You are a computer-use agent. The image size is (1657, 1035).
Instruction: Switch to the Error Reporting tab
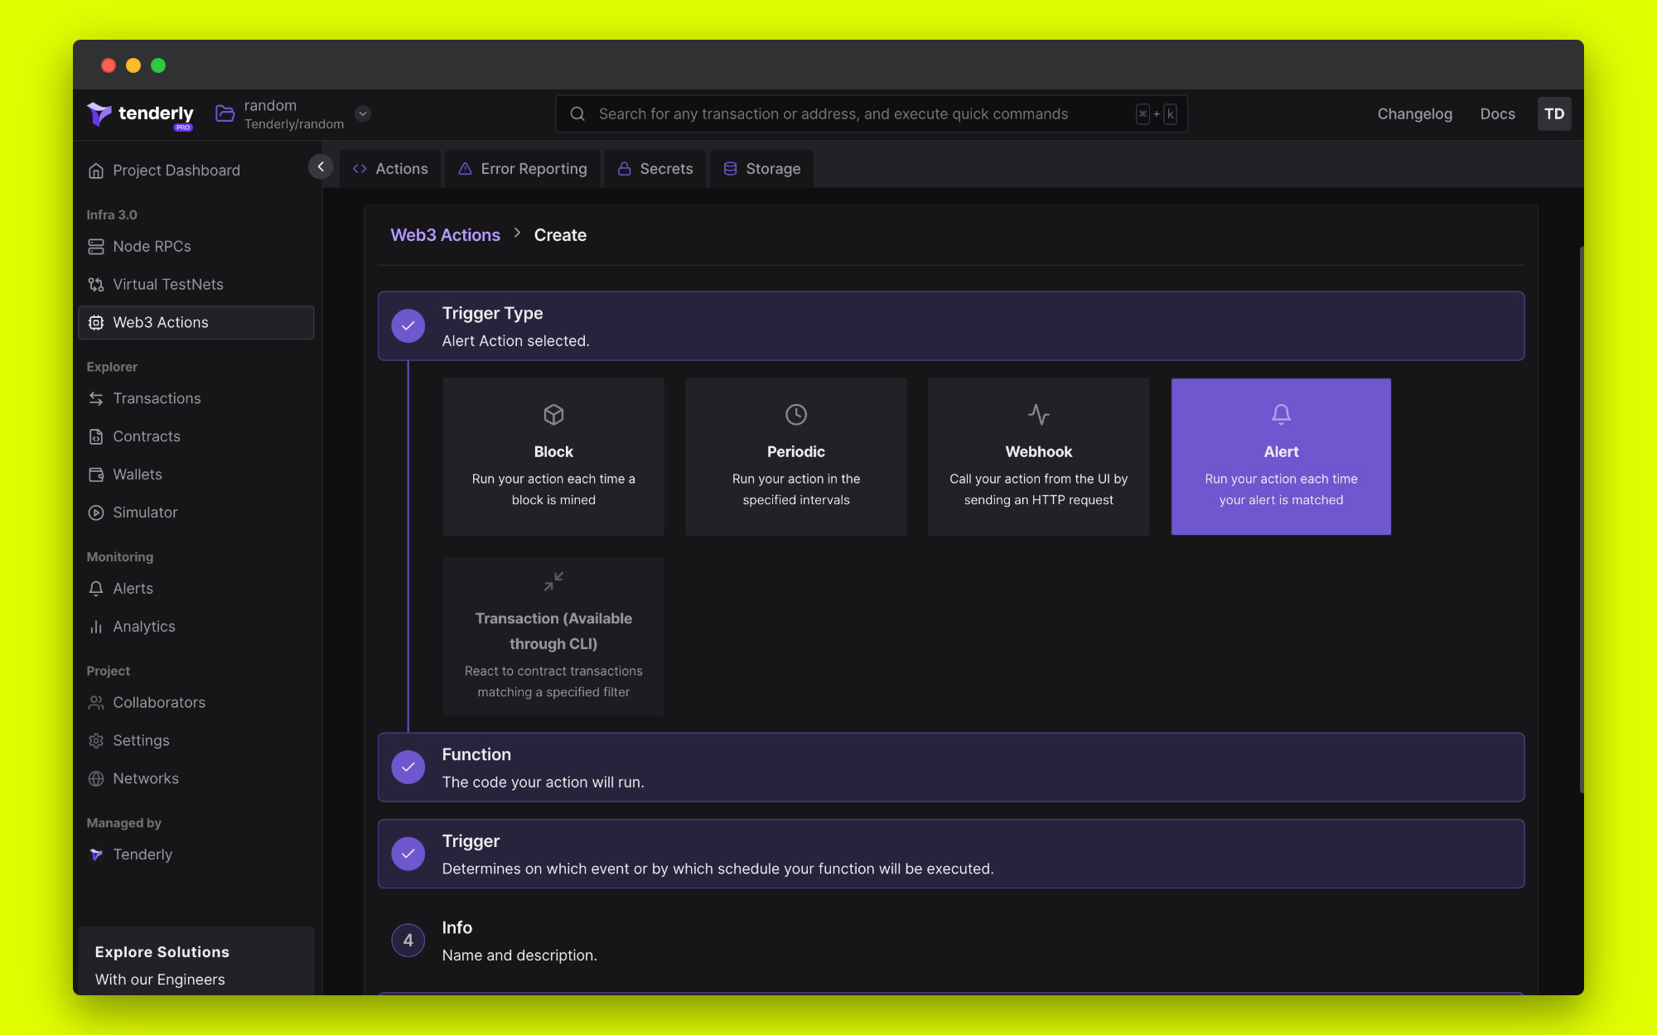pos(523,169)
